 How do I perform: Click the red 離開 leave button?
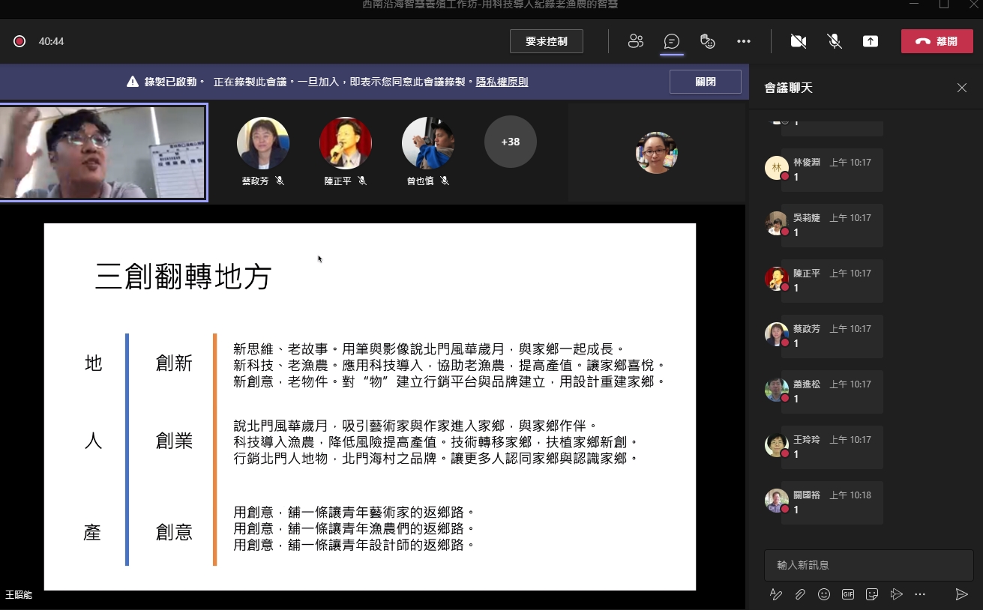click(x=937, y=41)
